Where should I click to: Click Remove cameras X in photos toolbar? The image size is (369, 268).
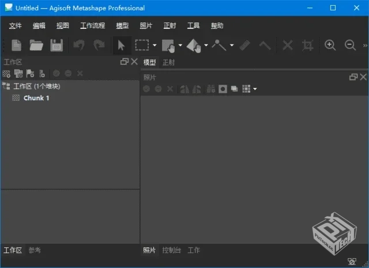170,89
